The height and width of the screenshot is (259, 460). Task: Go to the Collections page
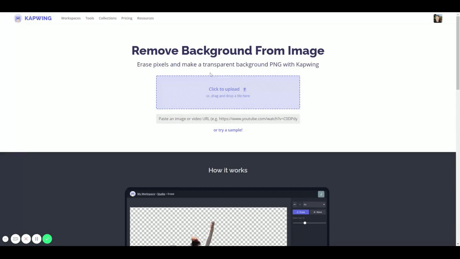tap(108, 18)
